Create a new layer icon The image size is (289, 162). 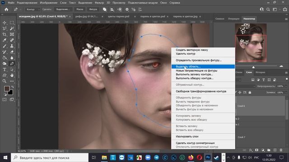tap(275, 150)
